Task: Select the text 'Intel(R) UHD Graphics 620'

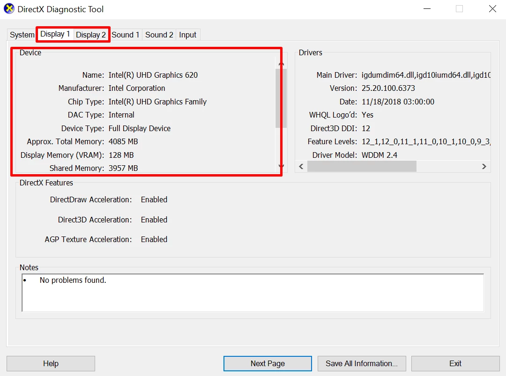Action: [x=153, y=75]
